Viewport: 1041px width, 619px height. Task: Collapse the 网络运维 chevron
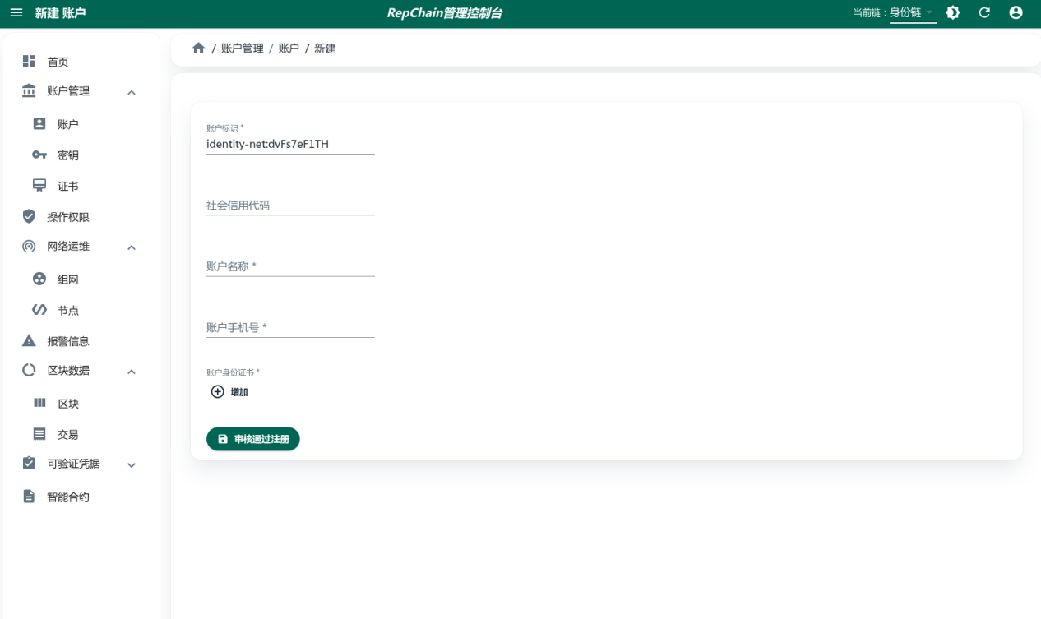coord(132,247)
